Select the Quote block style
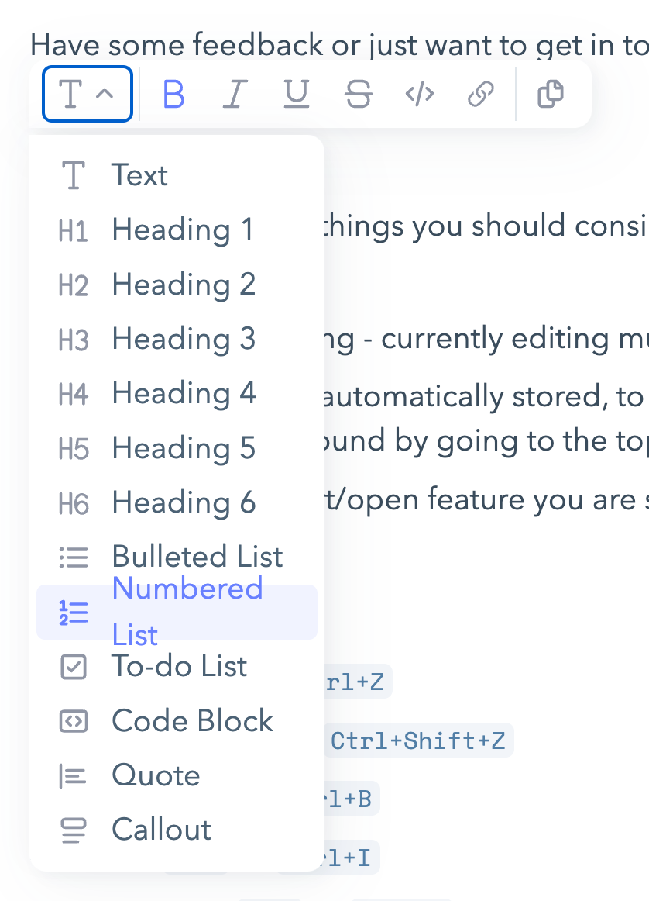This screenshot has width=649, height=901. 156,775
